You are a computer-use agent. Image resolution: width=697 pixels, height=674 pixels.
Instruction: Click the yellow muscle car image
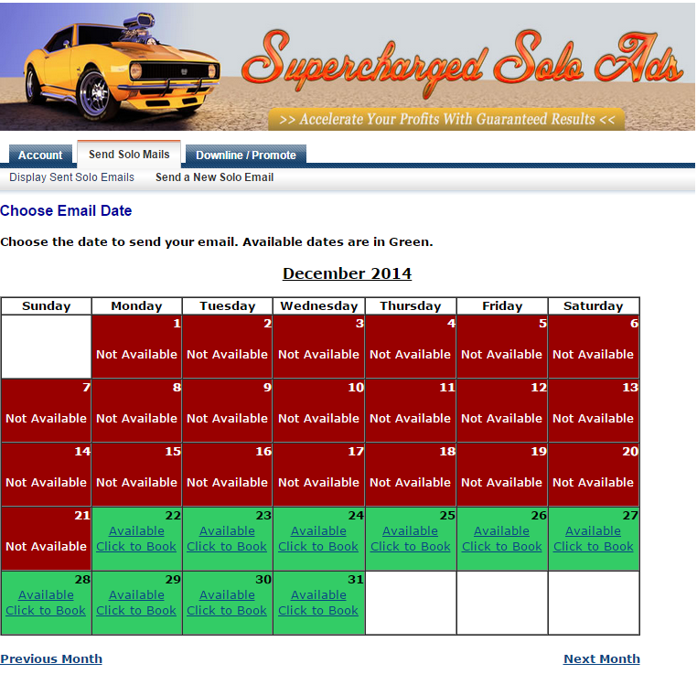[x=123, y=67]
